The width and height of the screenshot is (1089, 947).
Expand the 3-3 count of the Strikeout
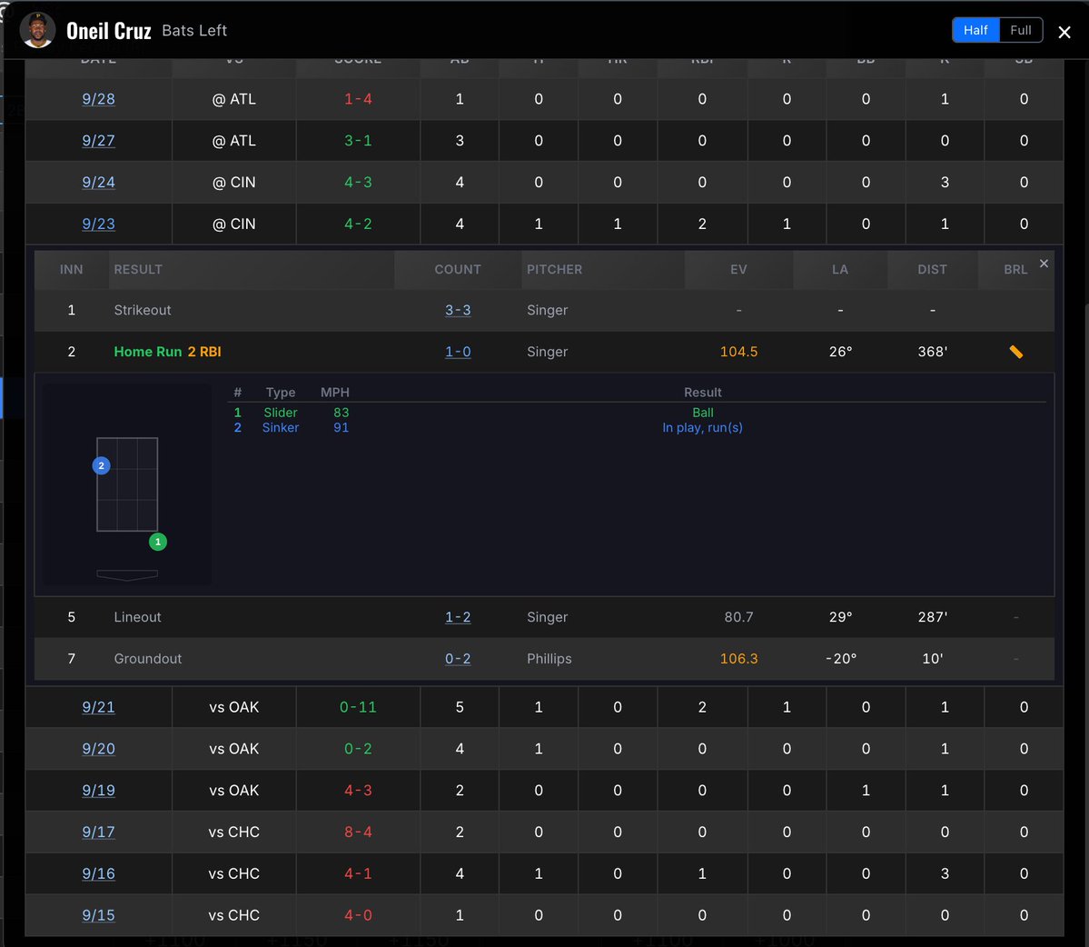click(458, 310)
